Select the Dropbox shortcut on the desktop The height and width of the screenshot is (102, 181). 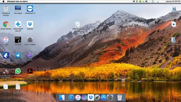(x=30, y=24)
